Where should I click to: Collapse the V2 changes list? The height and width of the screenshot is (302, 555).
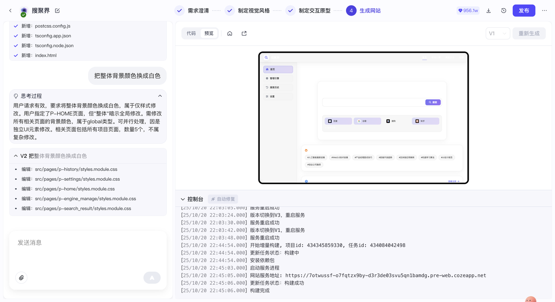[x=16, y=156]
